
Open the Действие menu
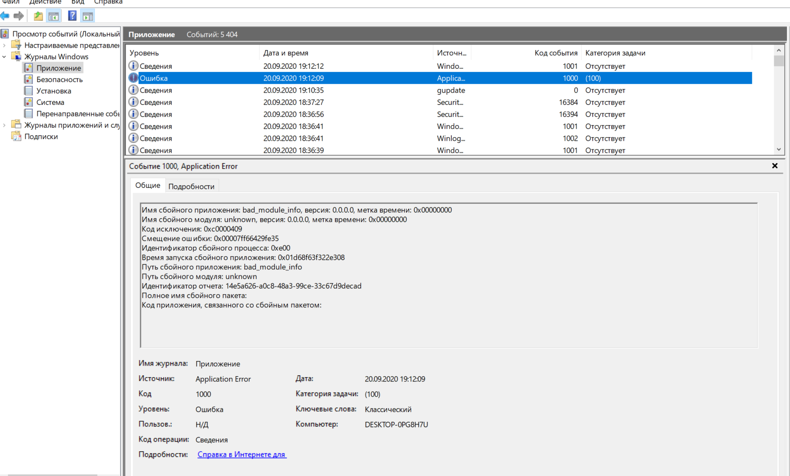tap(45, 2)
